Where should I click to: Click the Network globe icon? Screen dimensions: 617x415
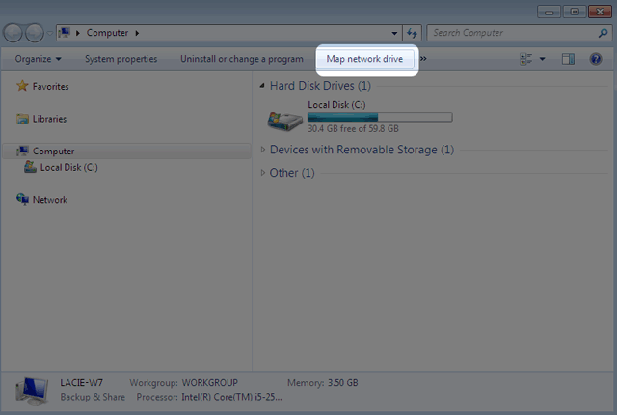pyautogui.click(x=22, y=199)
